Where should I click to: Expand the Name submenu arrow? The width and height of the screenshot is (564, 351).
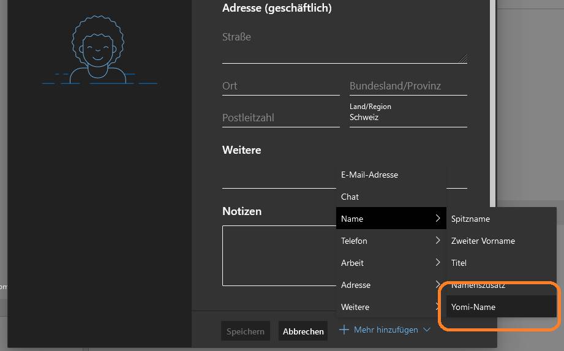437,219
